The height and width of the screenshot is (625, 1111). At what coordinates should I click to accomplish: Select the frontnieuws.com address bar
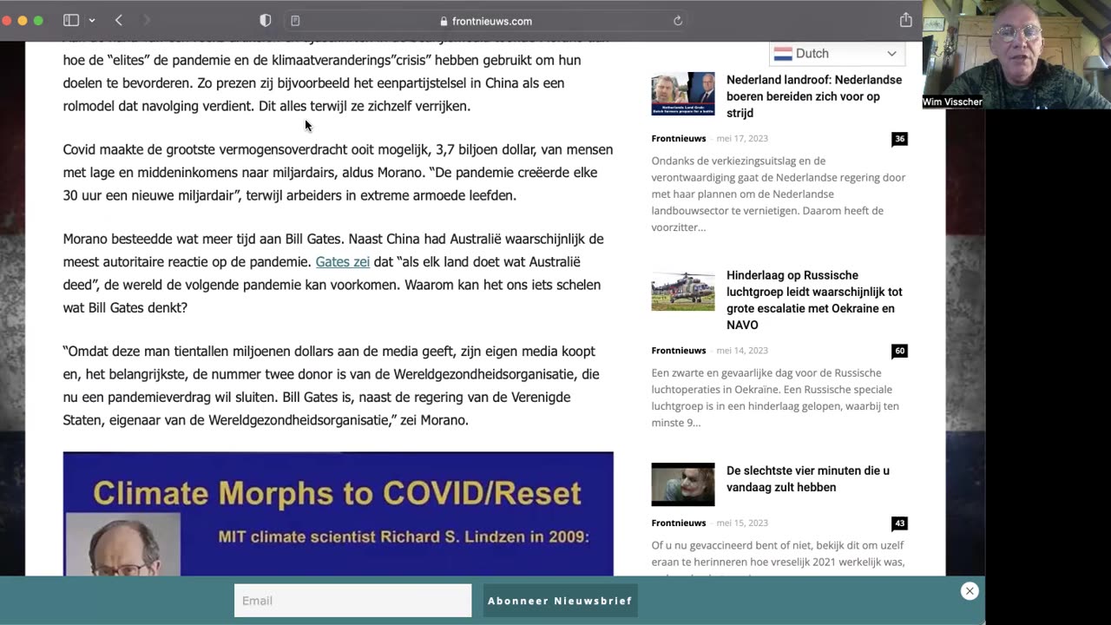[486, 21]
